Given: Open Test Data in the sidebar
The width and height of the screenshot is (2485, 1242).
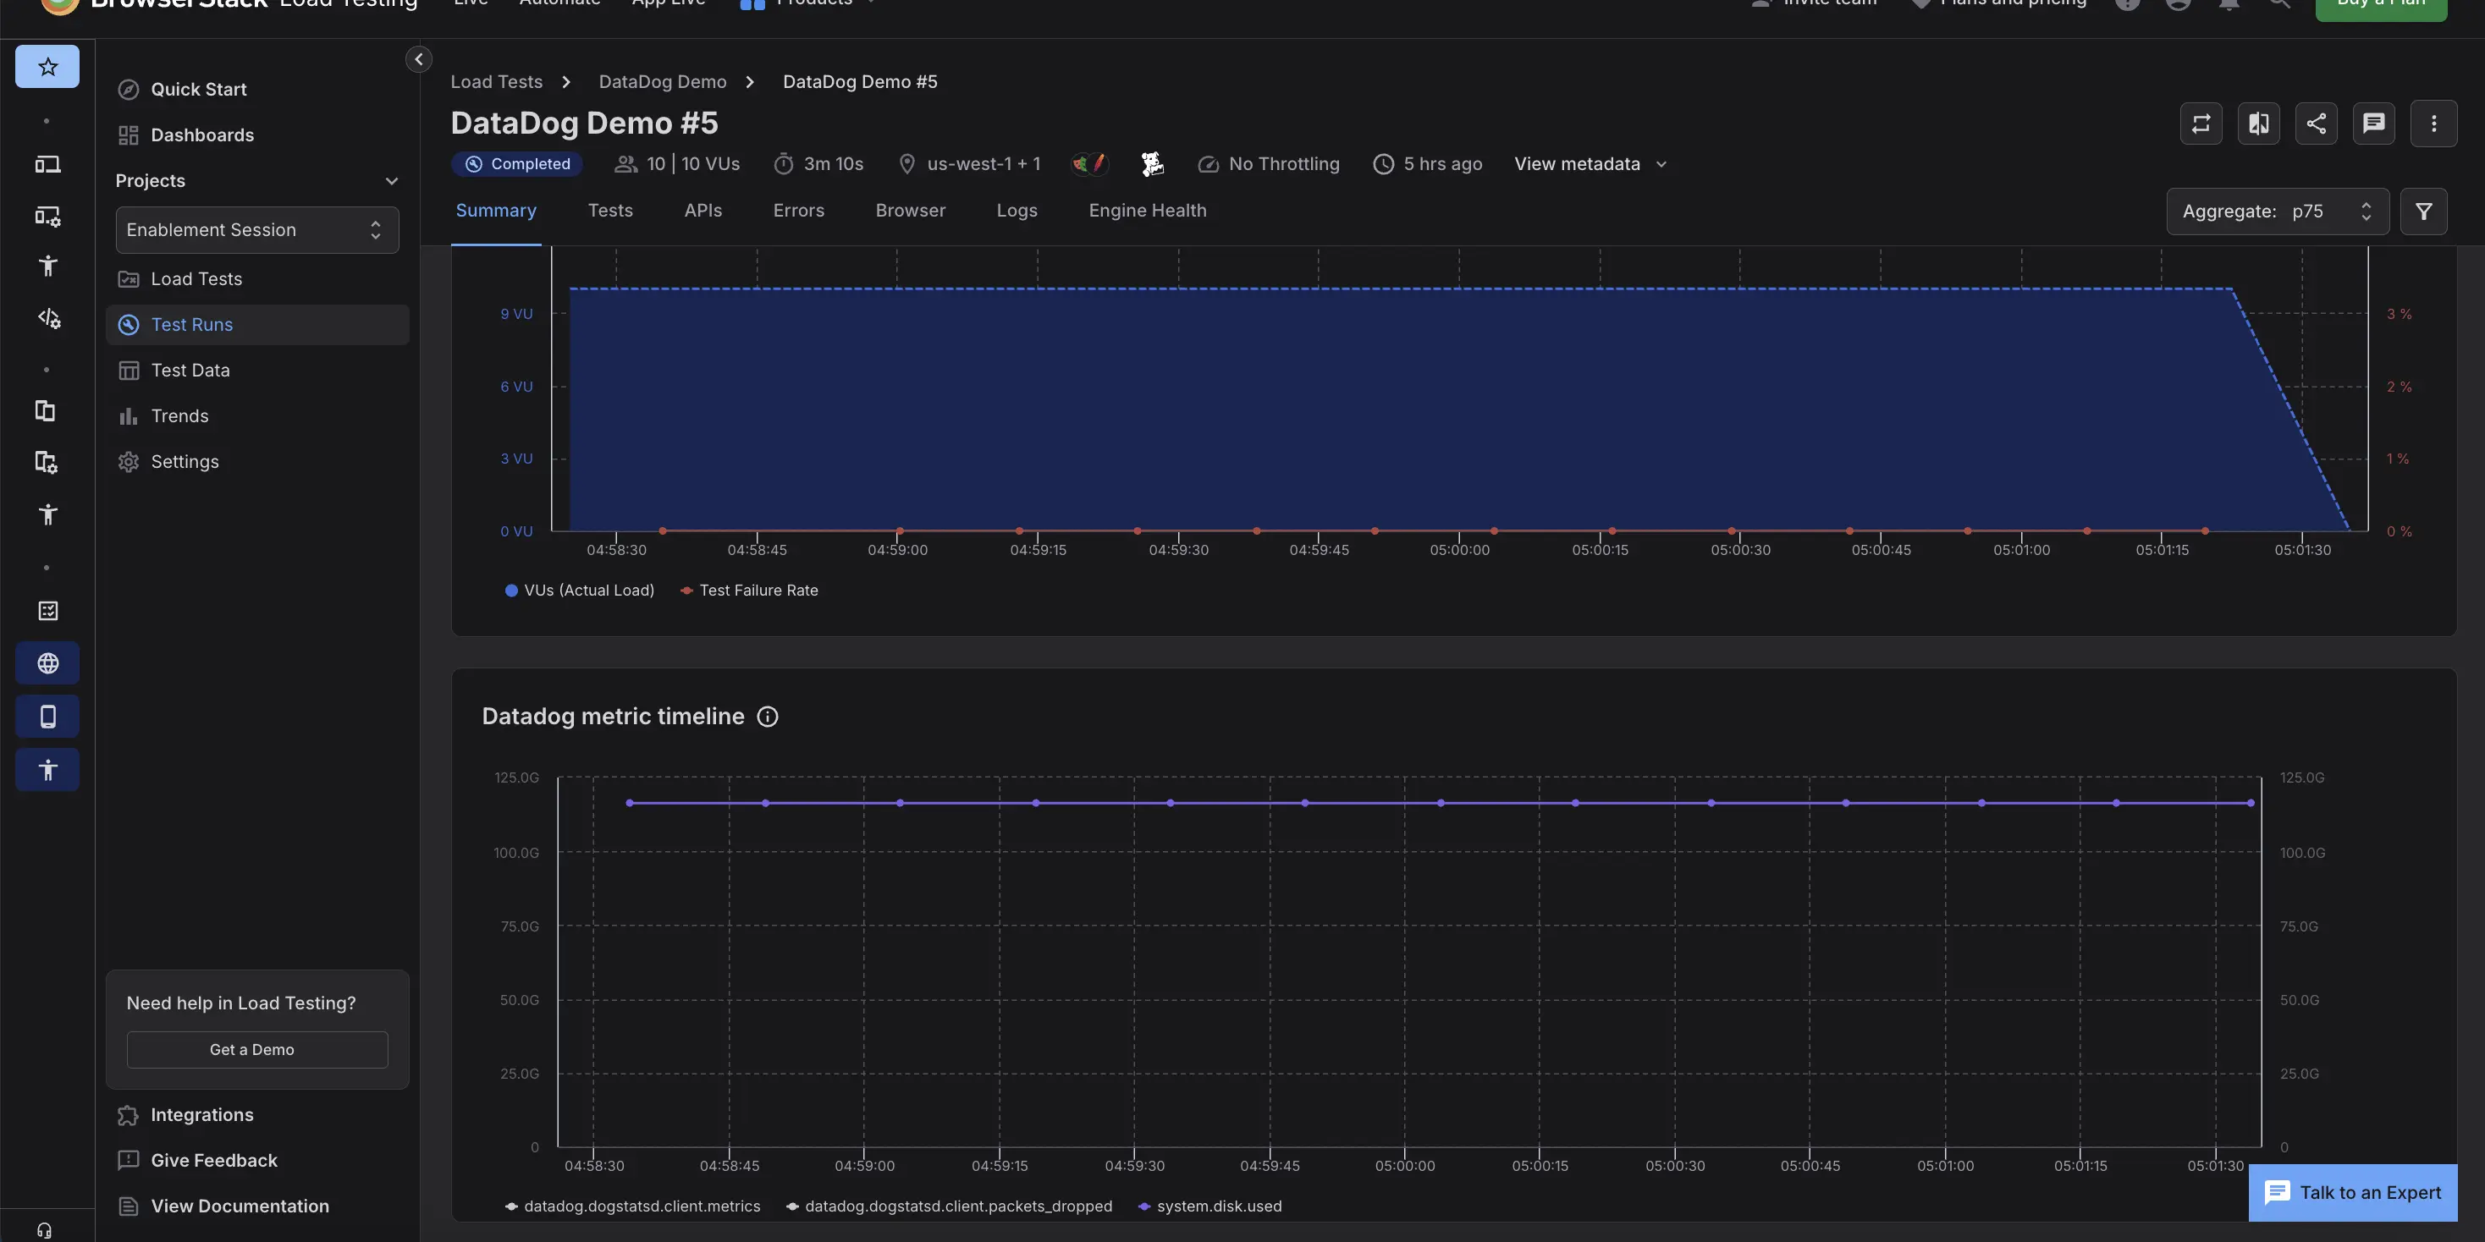Looking at the screenshot, I should pos(257,371).
